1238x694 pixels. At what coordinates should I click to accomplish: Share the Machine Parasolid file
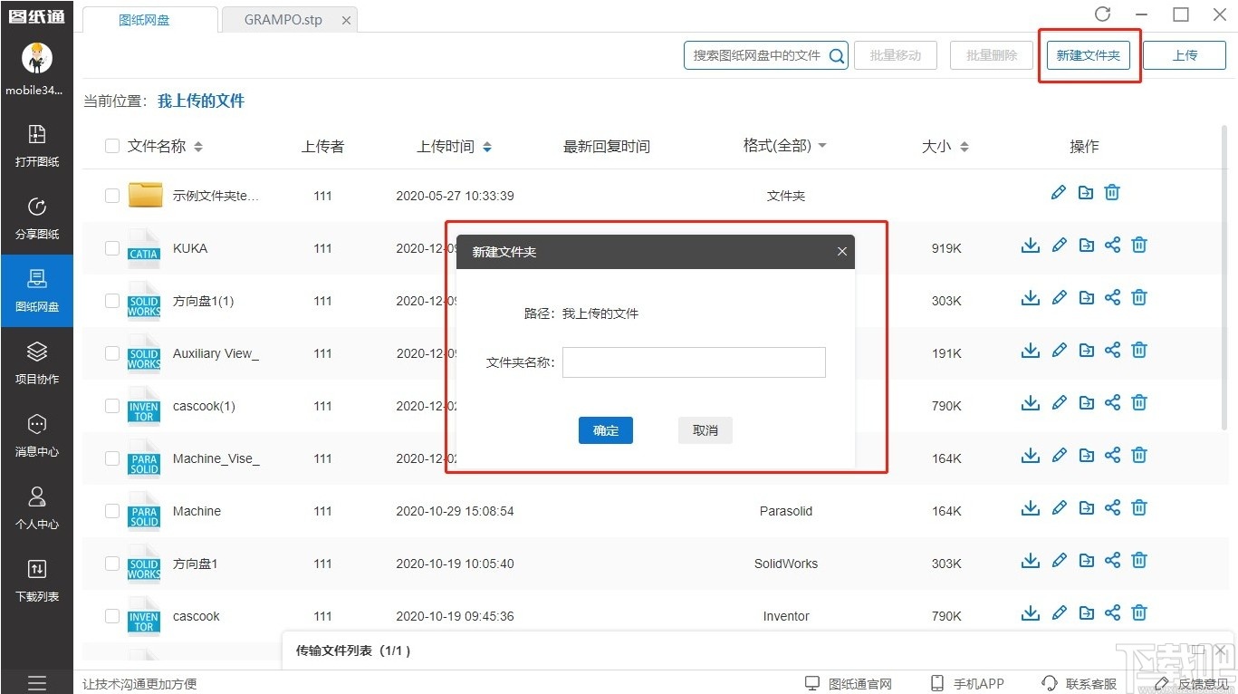pyautogui.click(x=1112, y=507)
